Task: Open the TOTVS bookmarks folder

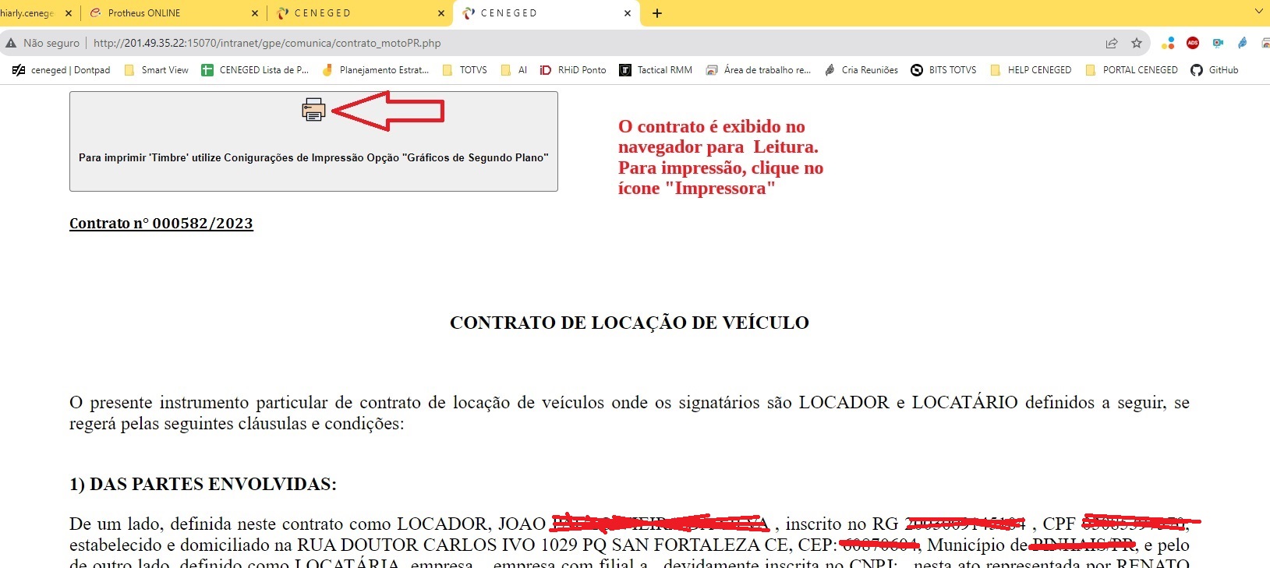Action: click(465, 70)
